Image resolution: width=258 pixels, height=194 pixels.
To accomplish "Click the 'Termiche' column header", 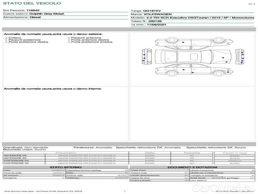I will (192, 153).
